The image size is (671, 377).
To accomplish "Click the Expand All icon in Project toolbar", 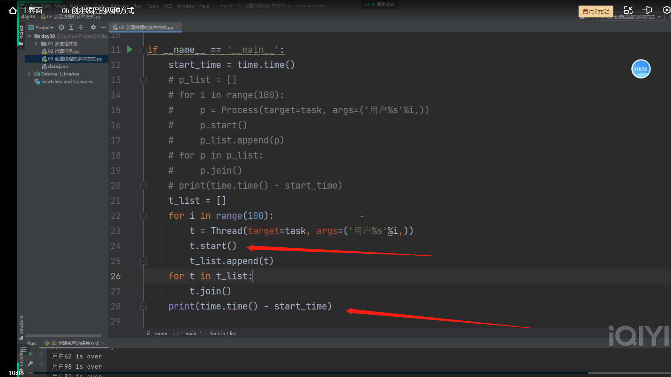I will (71, 27).
